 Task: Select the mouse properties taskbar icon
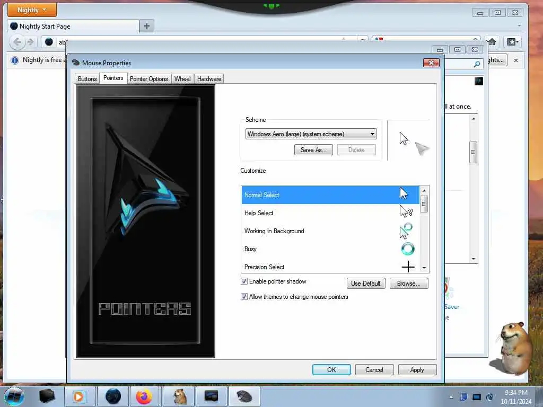(x=244, y=396)
